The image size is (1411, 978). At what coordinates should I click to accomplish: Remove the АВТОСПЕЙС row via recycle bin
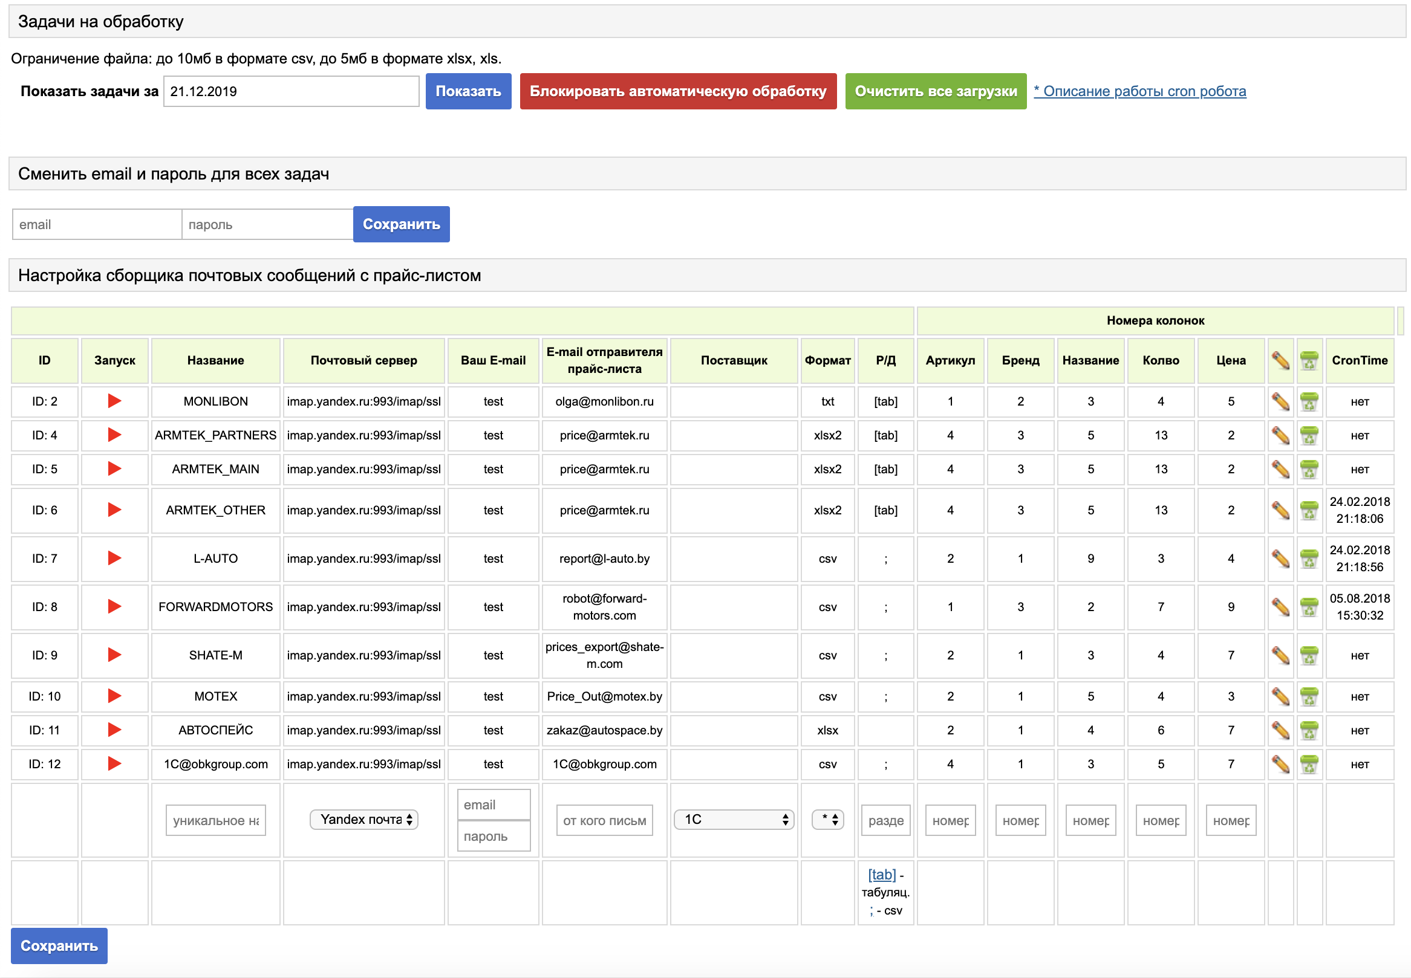(1309, 730)
